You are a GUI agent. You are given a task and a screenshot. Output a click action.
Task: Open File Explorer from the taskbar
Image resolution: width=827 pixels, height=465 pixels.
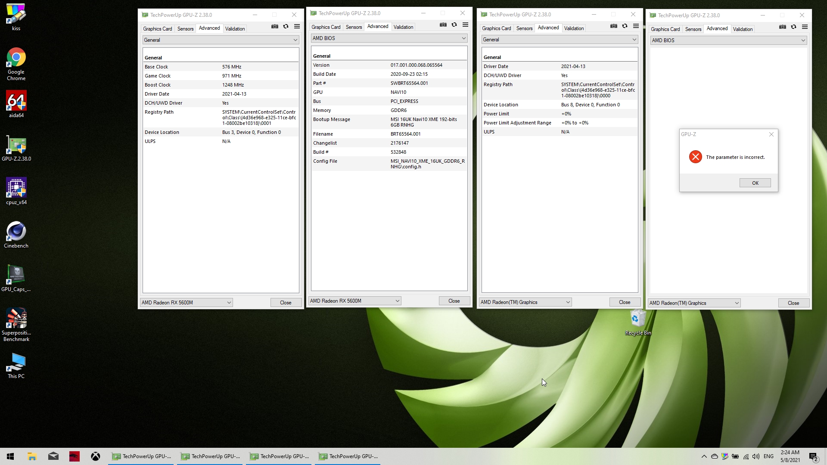(32, 456)
